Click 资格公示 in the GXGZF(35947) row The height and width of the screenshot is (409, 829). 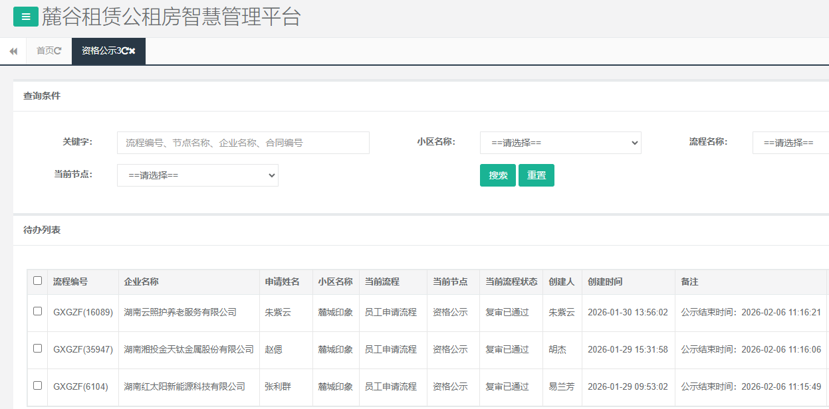450,349
